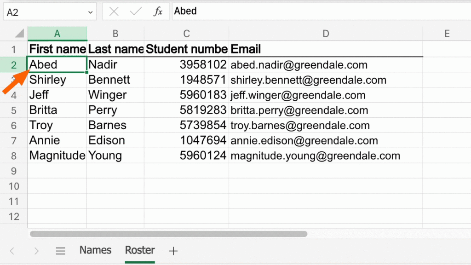
Task: Confirm cell entry with the checkmark icon
Action: [x=136, y=11]
